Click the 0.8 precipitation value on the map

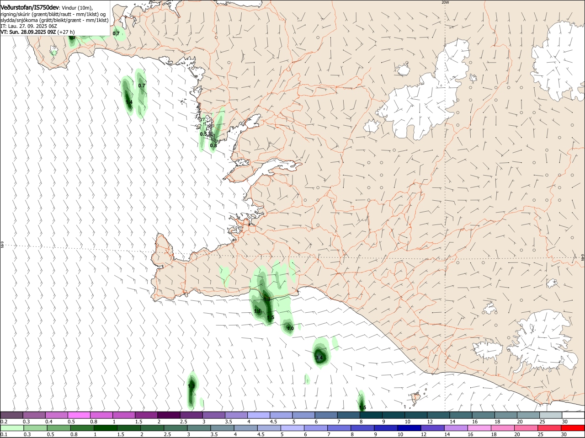tap(213, 145)
